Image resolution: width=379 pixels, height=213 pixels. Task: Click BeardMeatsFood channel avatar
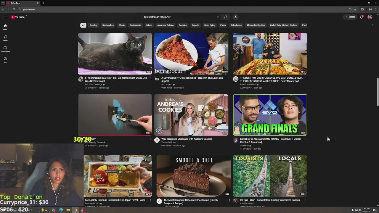[236, 79]
